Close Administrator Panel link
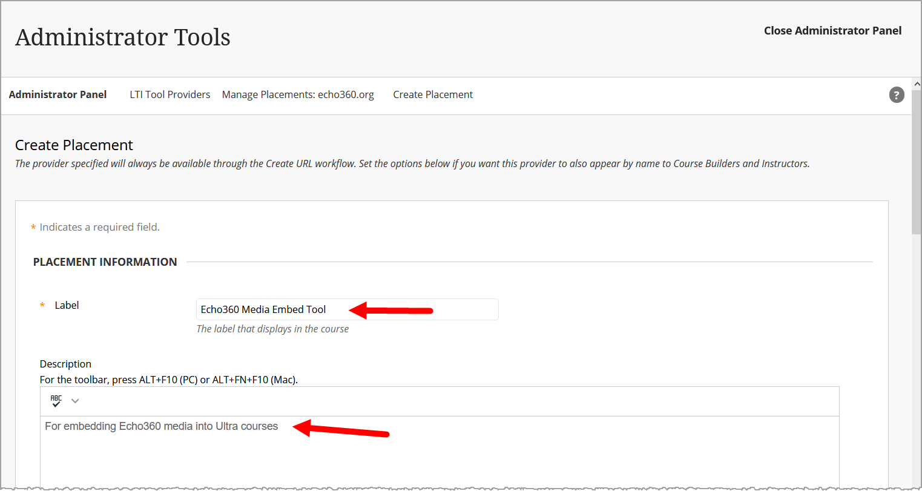922x491 pixels. click(x=832, y=31)
